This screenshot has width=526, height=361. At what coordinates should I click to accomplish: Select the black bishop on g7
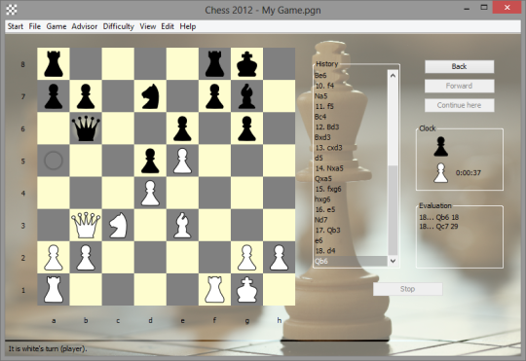(x=246, y=96)
